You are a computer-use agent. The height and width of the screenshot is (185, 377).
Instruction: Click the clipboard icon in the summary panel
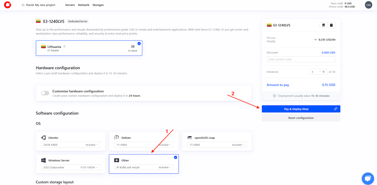331,25
